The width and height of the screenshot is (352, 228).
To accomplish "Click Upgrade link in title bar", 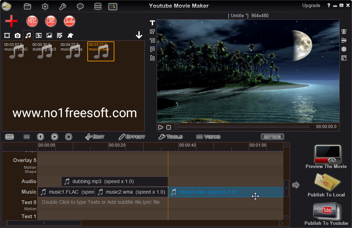I will coord(311,6).
